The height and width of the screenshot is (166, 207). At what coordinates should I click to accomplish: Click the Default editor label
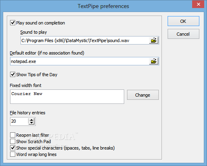pos(47,53)
